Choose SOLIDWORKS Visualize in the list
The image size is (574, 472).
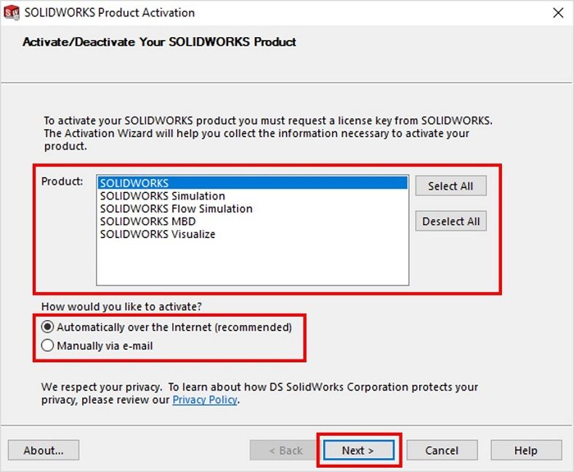158,235
